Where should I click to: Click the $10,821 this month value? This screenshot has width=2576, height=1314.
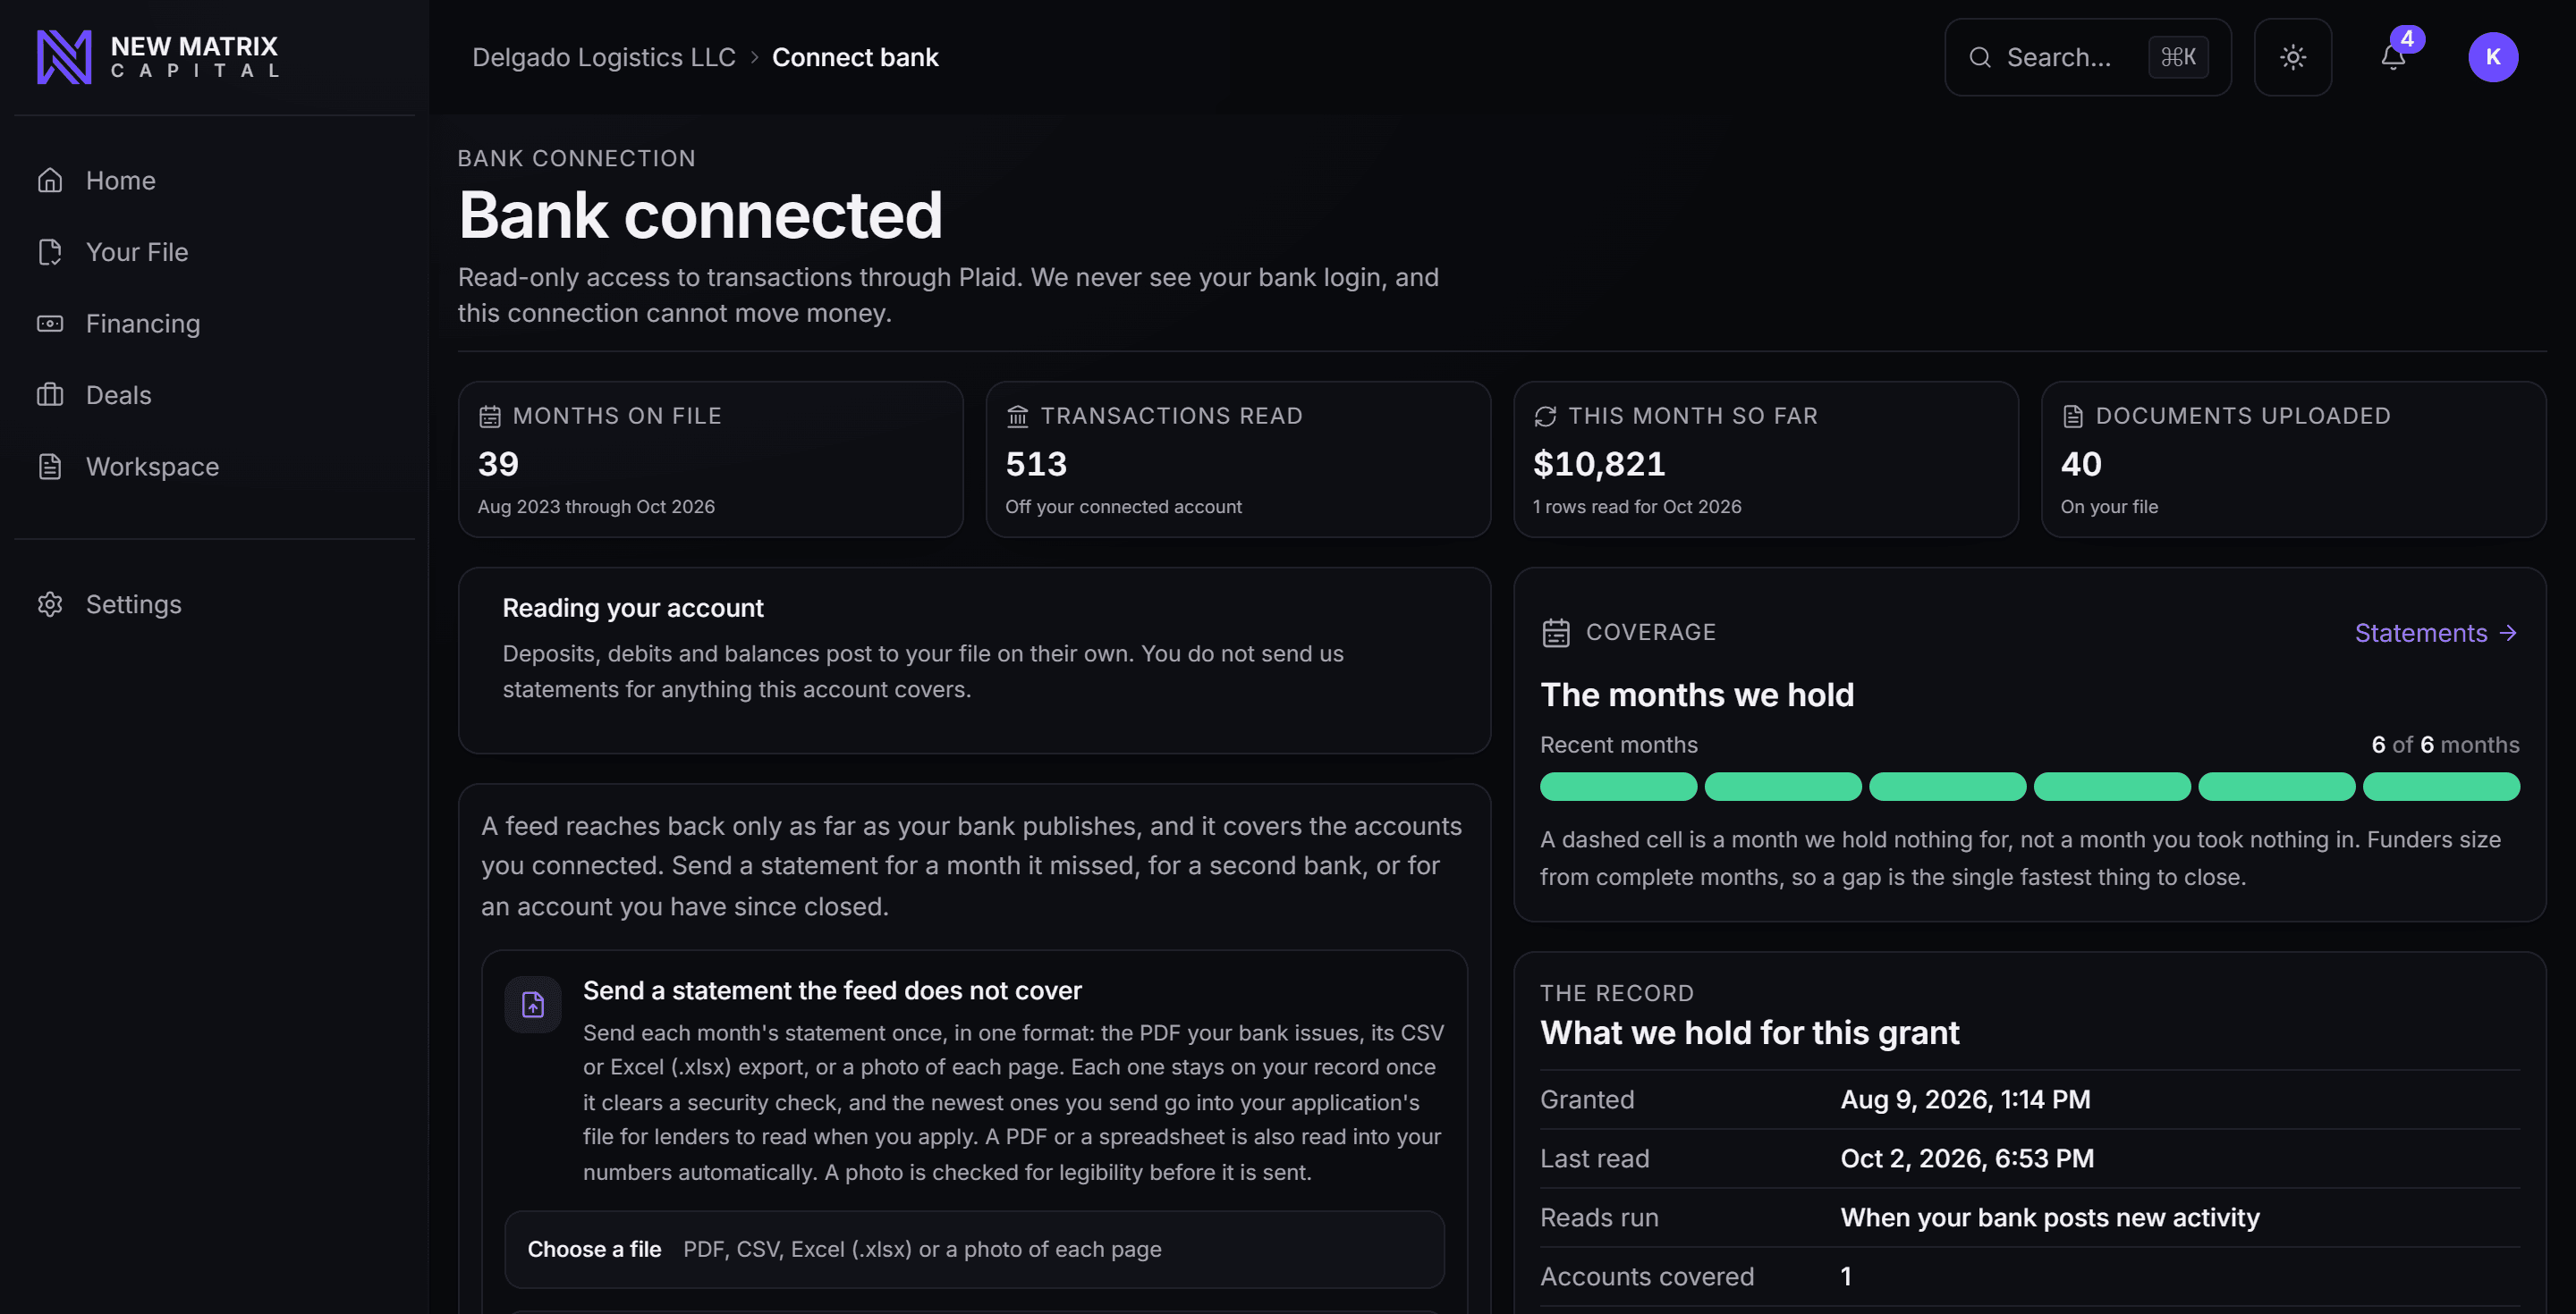(1598, 464)
